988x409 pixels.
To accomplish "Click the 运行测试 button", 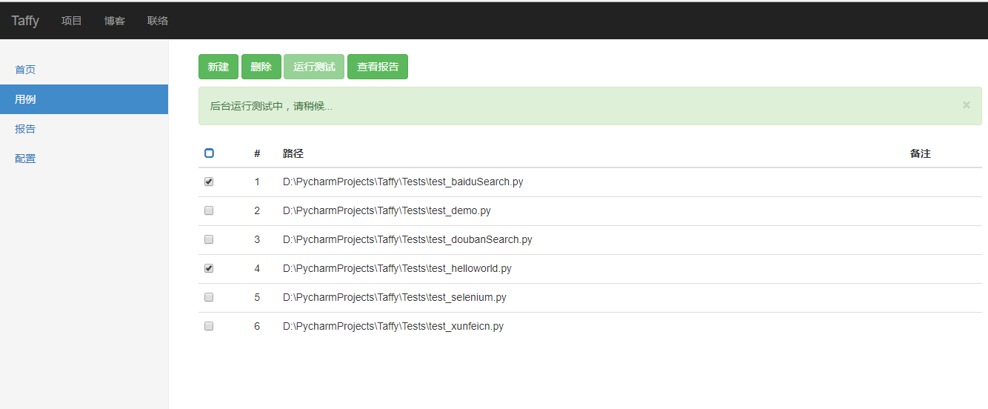I will 314,67.
